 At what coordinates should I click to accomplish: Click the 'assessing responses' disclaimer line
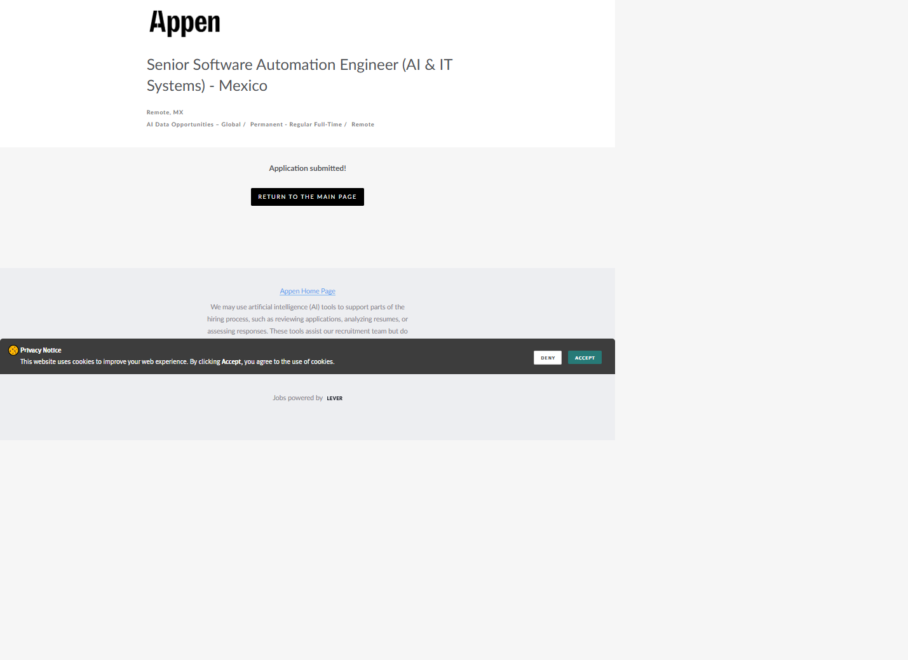point(308,331)
